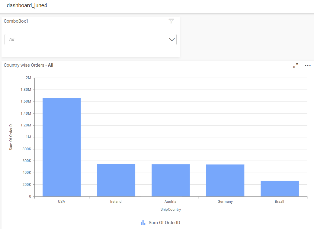Click the 2M label on y-axis

pos(28,78)
